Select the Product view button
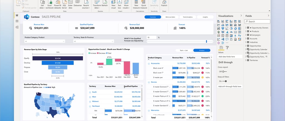285x121 pixels. pyautogui.click(x=202, y=50)
